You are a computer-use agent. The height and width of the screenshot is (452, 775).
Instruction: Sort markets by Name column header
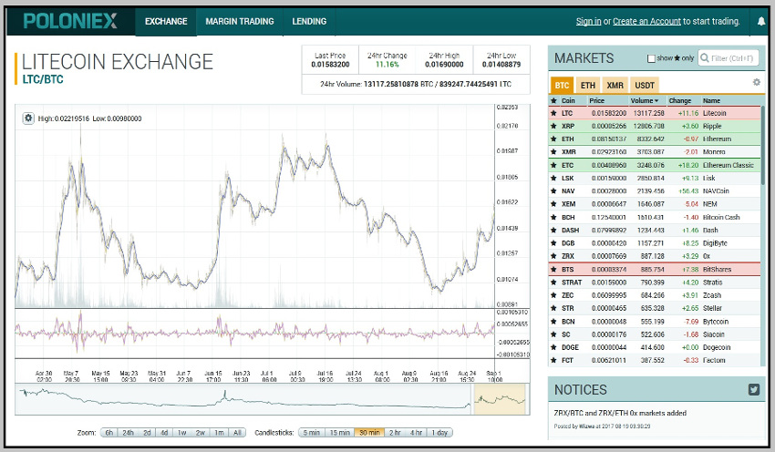click(x=712, y=100)
